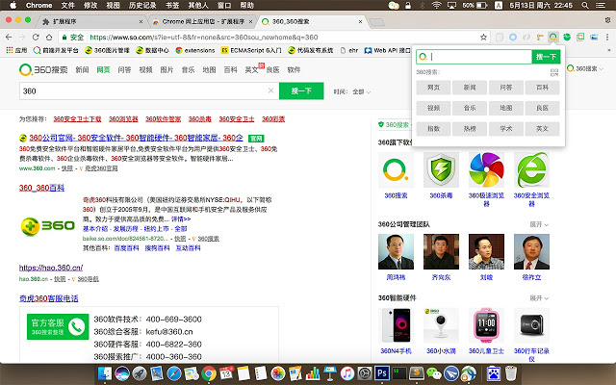Screen dimensions: 616x385
Task: Open Photoshop from the Dock
Action: pyautogui.click(x=381, y=373)
